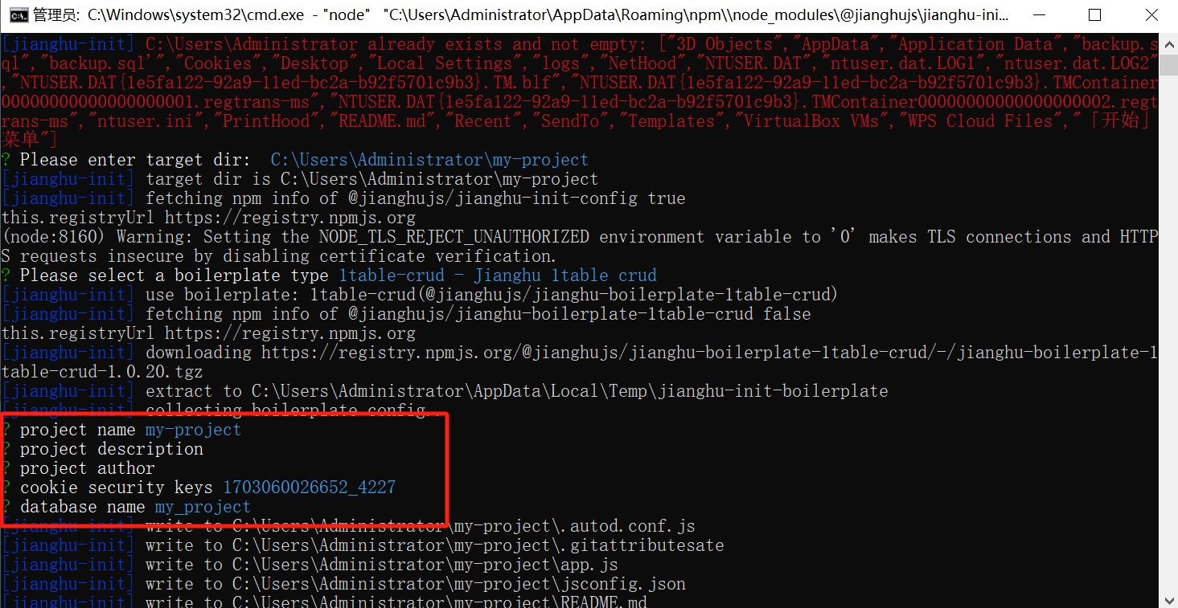
Task: Click the scrollbar down arrow
Action: click(x=1168, y=599)
